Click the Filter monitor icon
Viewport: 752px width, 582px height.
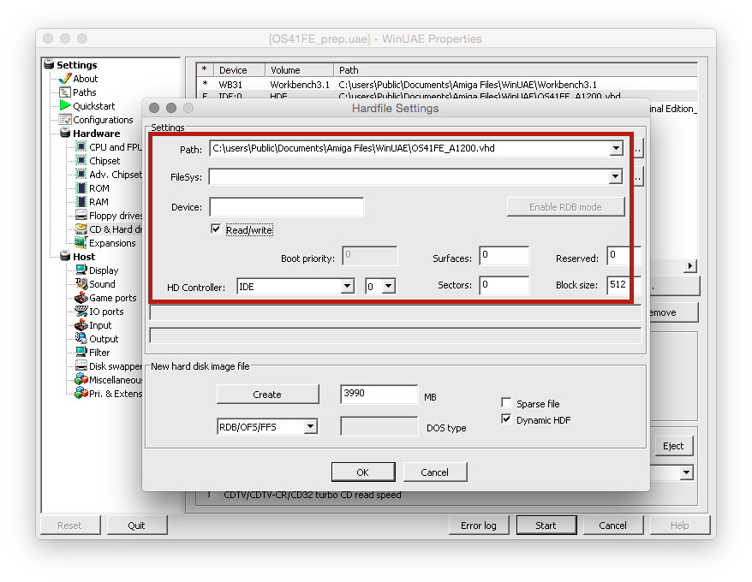(x=81, y=353)
